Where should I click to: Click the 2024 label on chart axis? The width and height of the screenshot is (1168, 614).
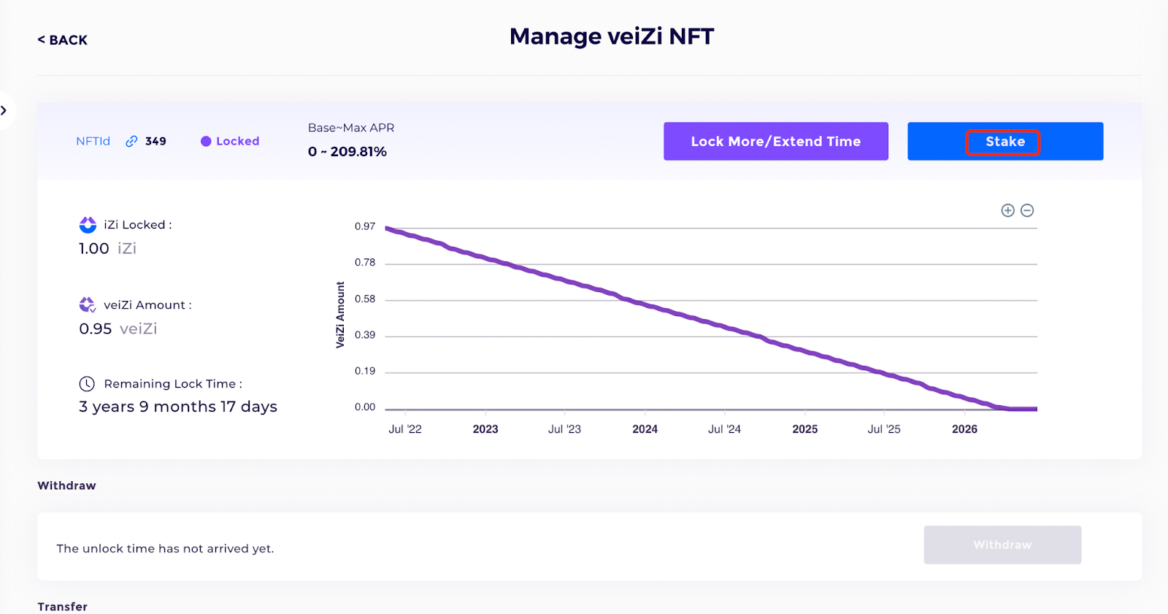click(x=645, y=429)
